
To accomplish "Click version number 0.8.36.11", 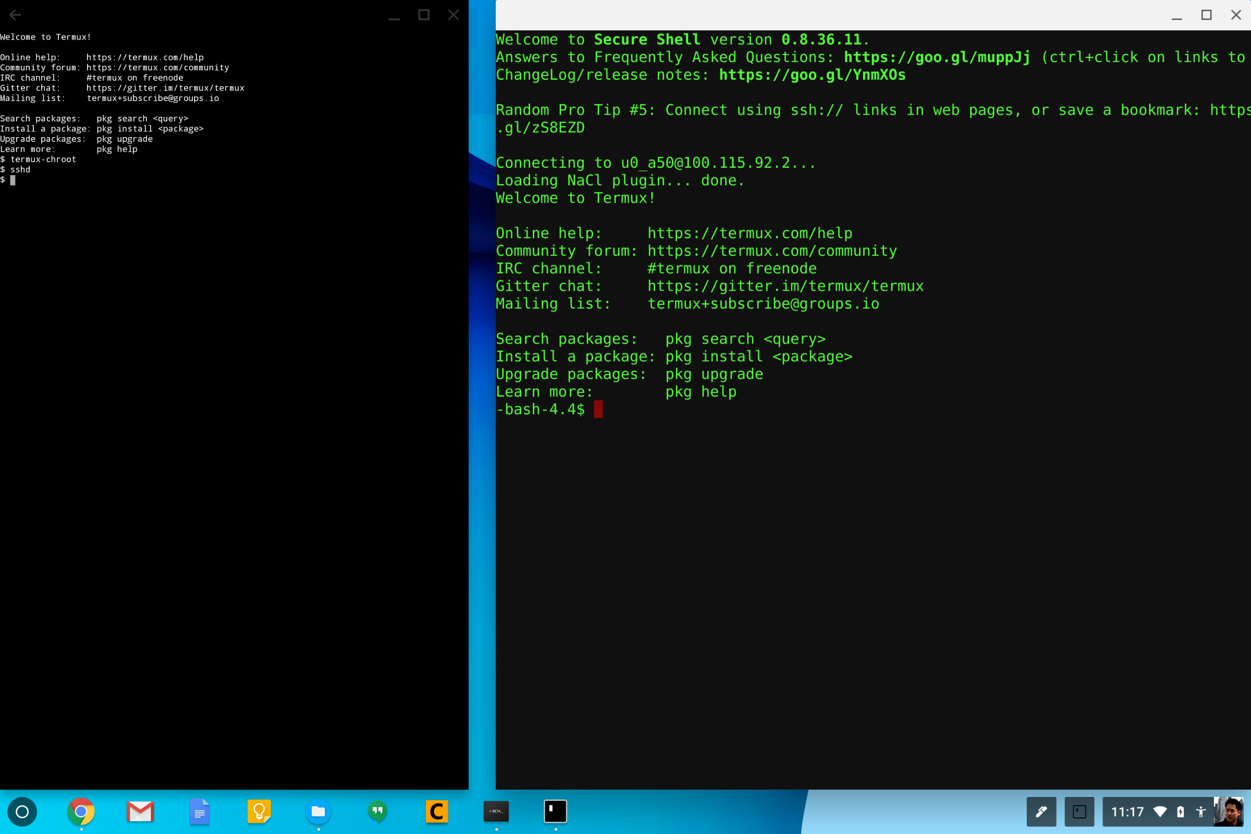I will point(820,40).
